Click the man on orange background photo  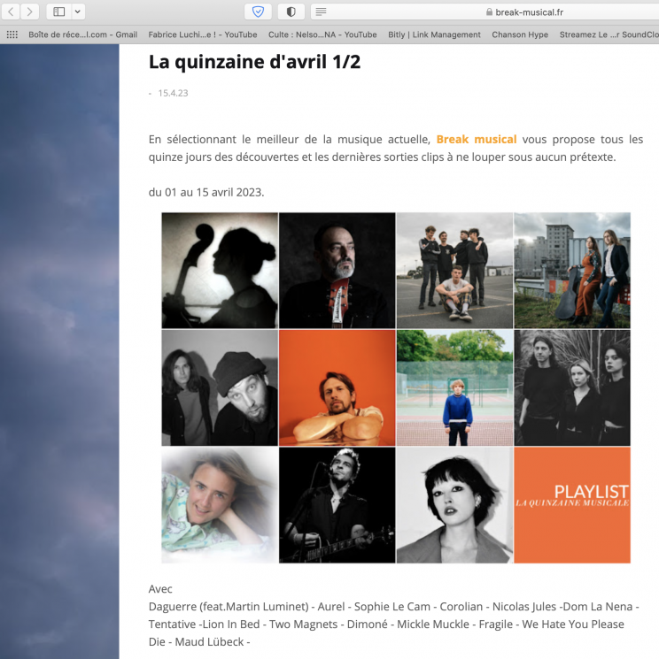pyautogui.click(x=337, y=387)
